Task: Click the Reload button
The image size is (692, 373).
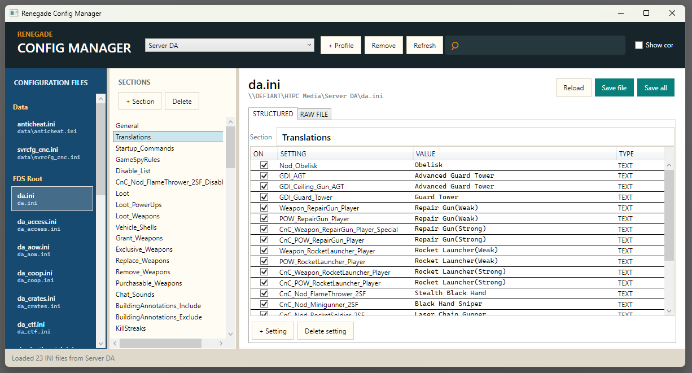Action: pos(573,87)
